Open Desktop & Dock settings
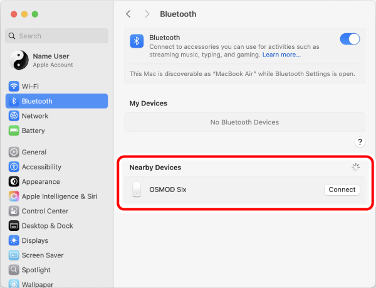This screenshot has height=288, width=376. [x=56, y=226]
